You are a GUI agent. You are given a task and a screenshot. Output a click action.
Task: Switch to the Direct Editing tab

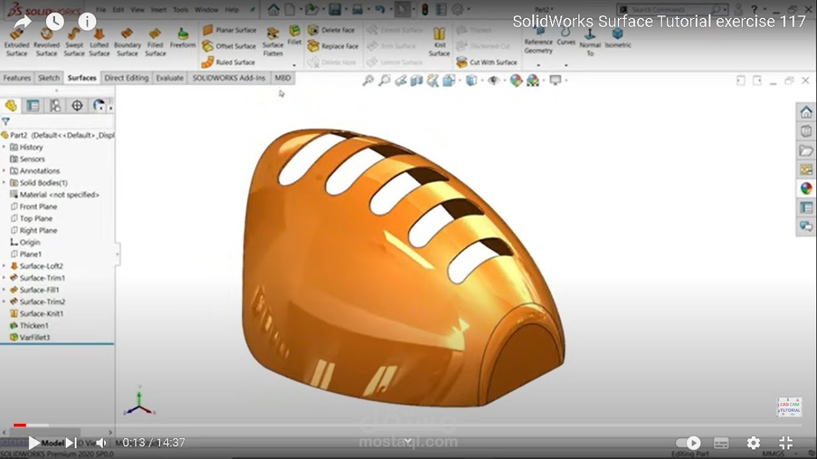pyautogui.click(x=126, y=78)
